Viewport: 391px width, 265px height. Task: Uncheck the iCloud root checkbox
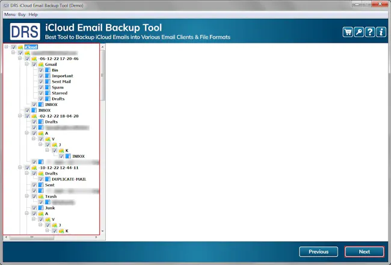tap(14, 47)
